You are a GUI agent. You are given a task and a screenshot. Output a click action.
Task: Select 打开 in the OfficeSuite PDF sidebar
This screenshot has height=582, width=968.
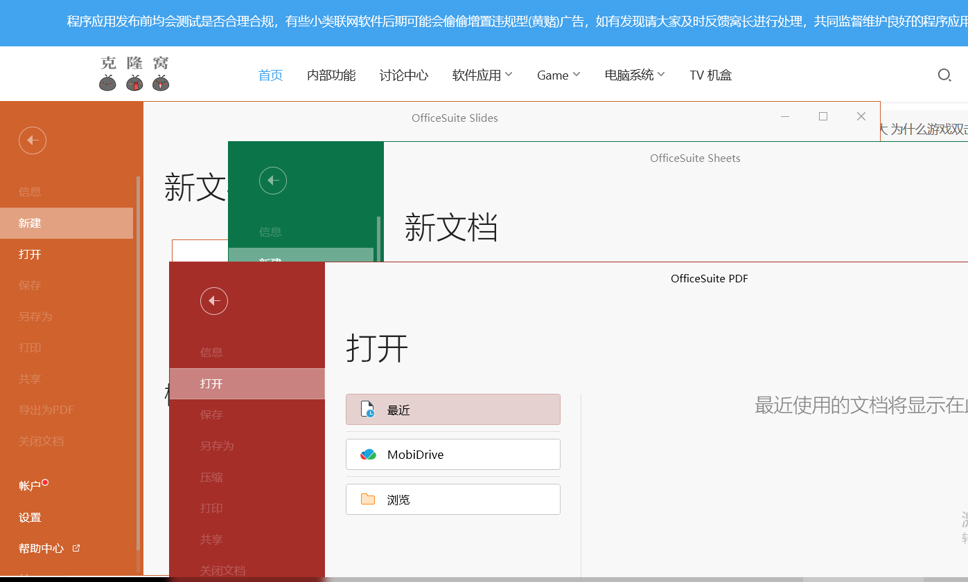(x=247, y=384)
